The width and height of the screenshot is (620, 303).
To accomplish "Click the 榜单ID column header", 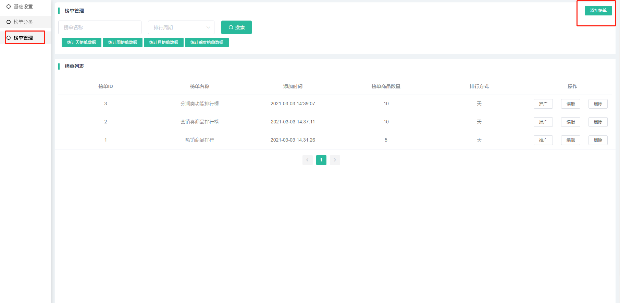I will coord(106,86).
